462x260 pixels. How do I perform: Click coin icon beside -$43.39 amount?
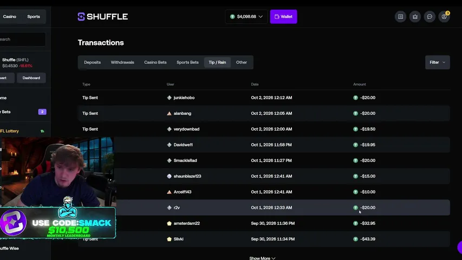[x=355, y=239]
